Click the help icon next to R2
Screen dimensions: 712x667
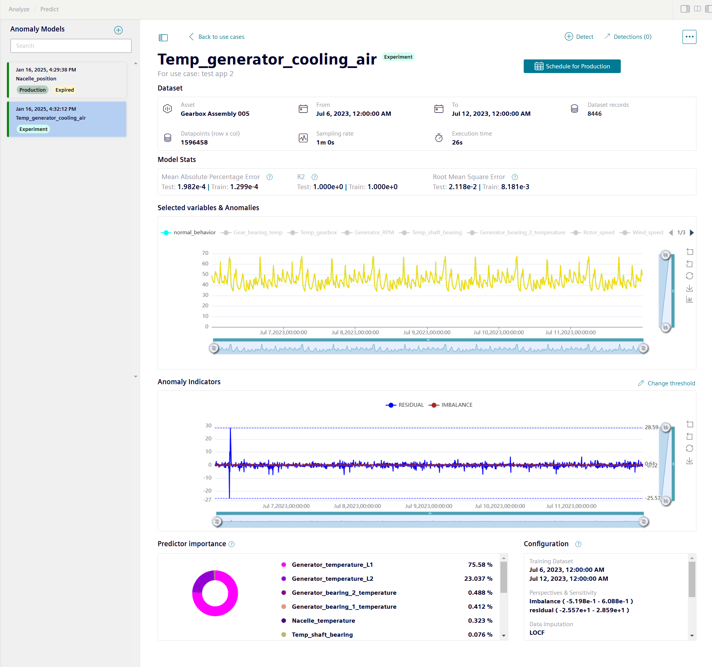[314, 177]
